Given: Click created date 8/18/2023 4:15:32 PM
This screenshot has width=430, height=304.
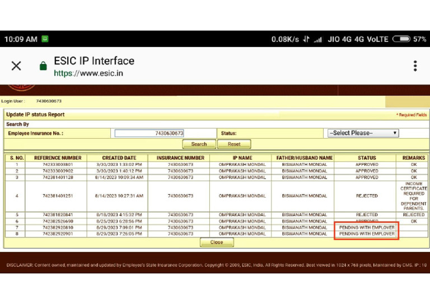Looking at the screenshot, I should 119,214.
